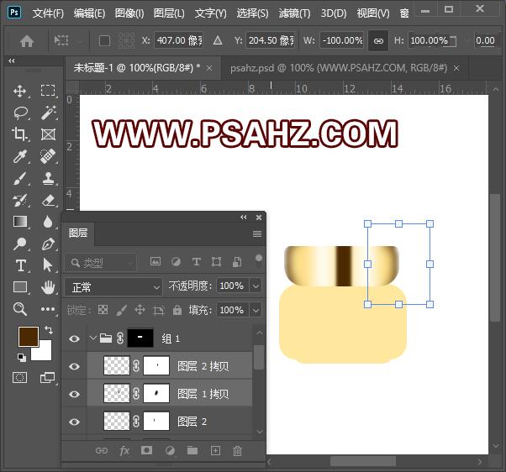Add a layer mask
Image resolution: width=506 pixels, height=472 pixels.
[146, 450]
